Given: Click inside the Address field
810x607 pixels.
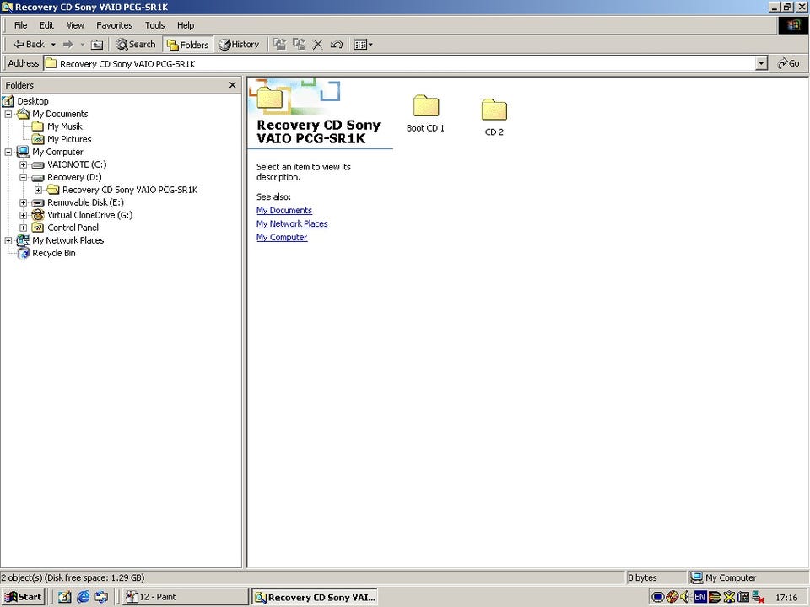Looking at the screenshot, I should (x=399, y=63).
